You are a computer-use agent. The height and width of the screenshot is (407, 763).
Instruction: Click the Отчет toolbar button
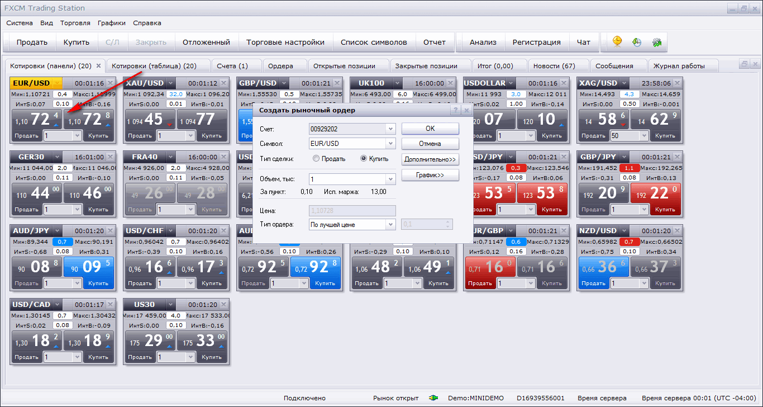pyautogui.click(x=435, y=42)
